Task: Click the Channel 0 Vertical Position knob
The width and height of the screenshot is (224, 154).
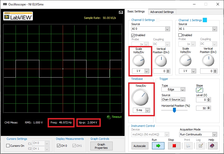Action: pyautogui.click(x=161, y=61)
